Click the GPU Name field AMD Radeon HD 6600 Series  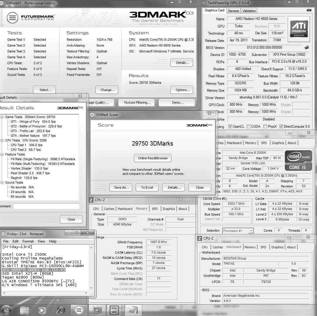(256, 19)
